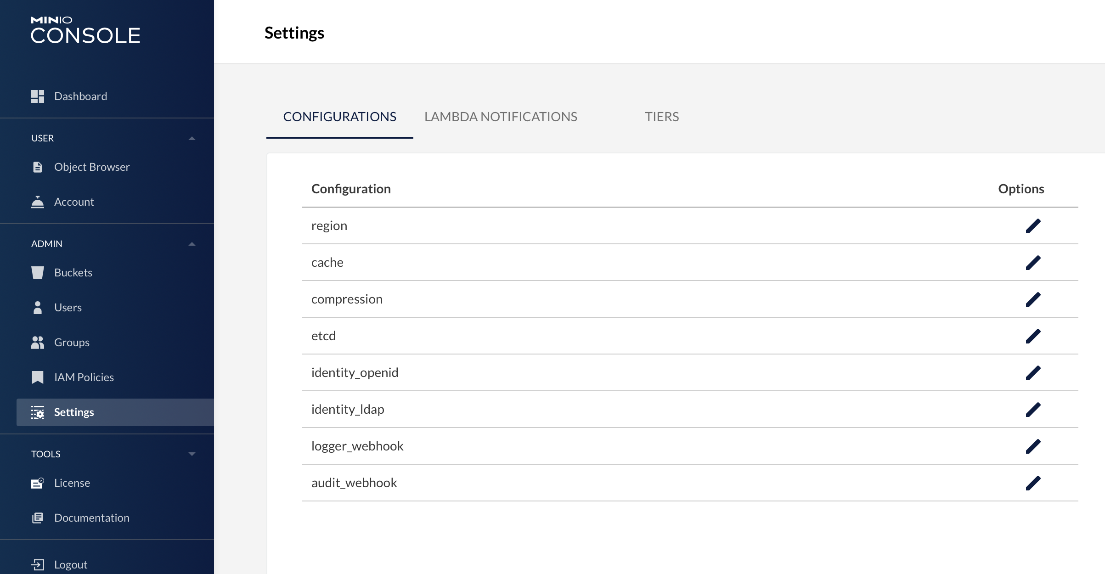Open the Buckets admin page
Screen dimensions: 1105x574
coord(73,273)
